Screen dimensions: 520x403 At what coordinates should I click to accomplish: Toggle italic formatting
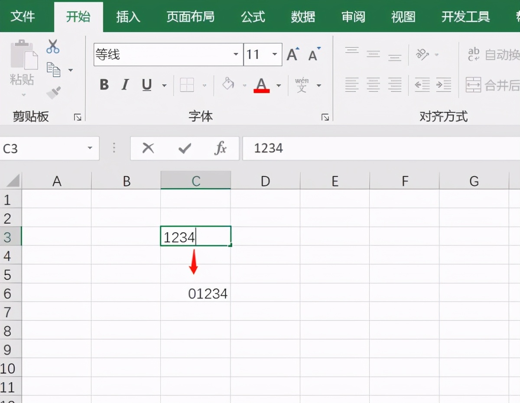point(125,84)
